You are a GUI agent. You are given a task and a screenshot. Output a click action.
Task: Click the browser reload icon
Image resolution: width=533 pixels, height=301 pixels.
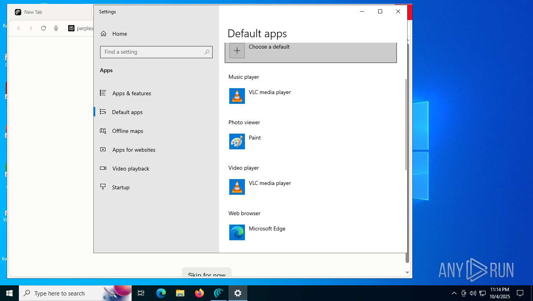[x=44, y=28]
